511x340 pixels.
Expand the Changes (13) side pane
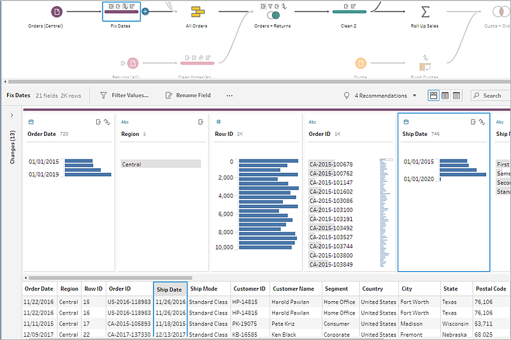pyautogui.click(x=11, y=115)
